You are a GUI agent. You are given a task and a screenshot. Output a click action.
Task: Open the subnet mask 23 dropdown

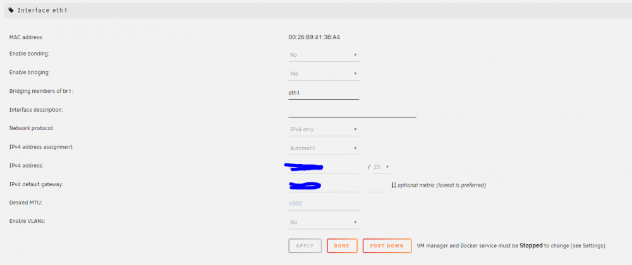click(381, 167)
